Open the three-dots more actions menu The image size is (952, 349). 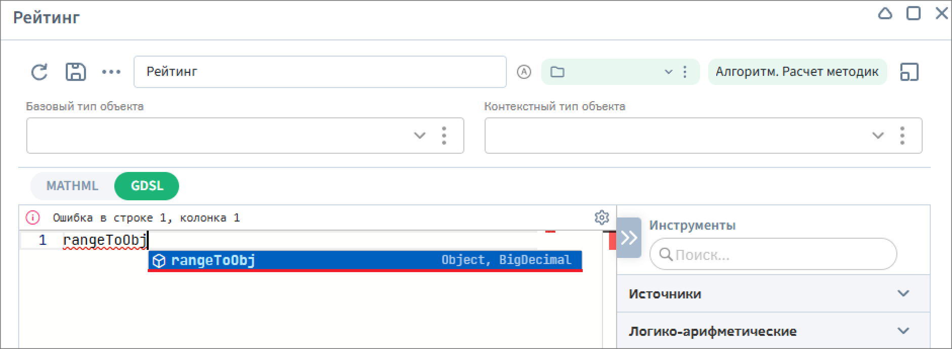(x=111, y=72)
